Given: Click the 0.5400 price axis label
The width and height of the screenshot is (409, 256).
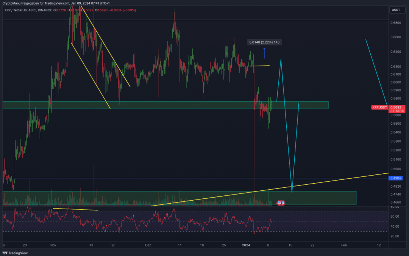Looking at the screenshot, I should [396, 132].
